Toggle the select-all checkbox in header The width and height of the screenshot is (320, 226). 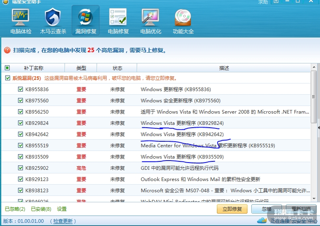[x=7, y=67]
